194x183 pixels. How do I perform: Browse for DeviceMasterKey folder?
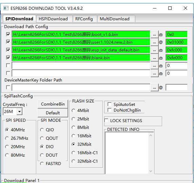154,88
